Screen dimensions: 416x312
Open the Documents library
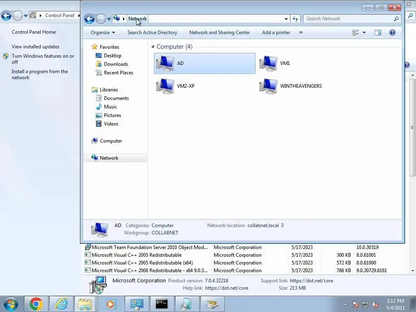click(116, 98)
